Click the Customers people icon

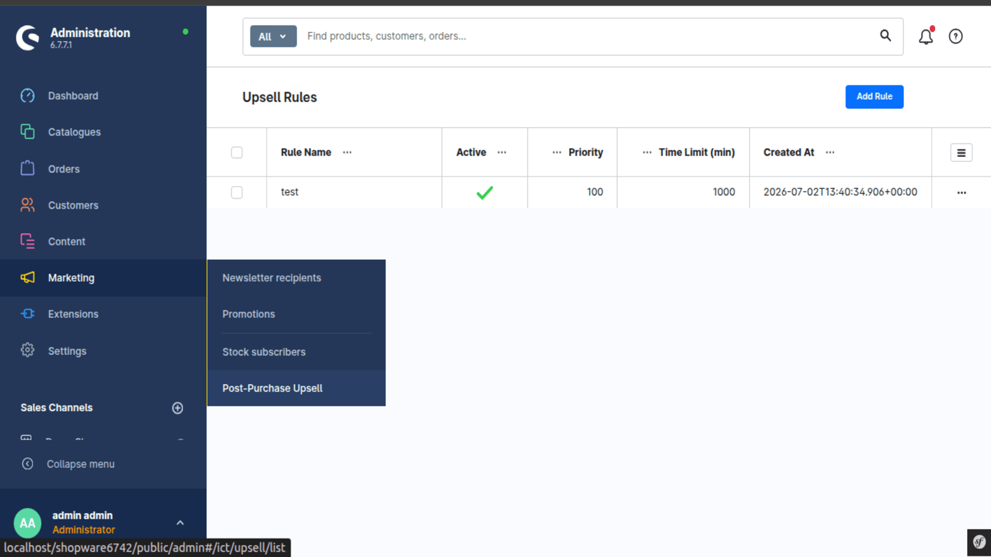[x=27, y=205]
